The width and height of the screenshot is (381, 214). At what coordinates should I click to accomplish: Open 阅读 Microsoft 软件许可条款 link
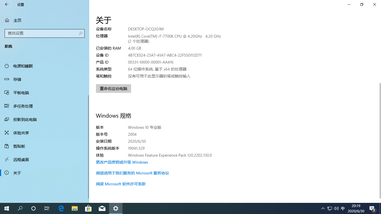[x=121, y=184]
